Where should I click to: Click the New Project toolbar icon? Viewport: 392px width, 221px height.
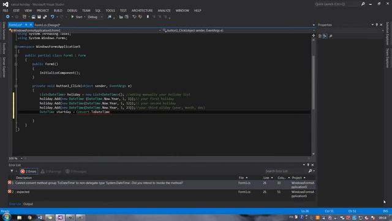[x=24, y=17]
